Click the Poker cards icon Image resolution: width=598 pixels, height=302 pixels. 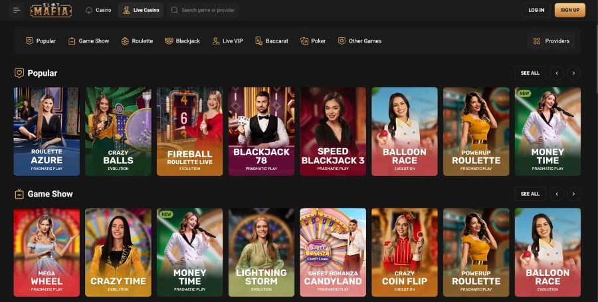pyautogui.click(x=304, y=41)
